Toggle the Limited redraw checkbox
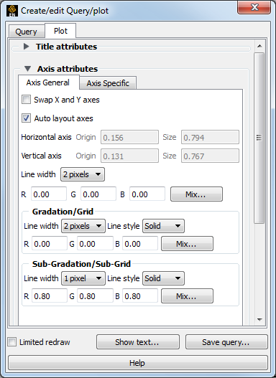 (x=11, y=342)
